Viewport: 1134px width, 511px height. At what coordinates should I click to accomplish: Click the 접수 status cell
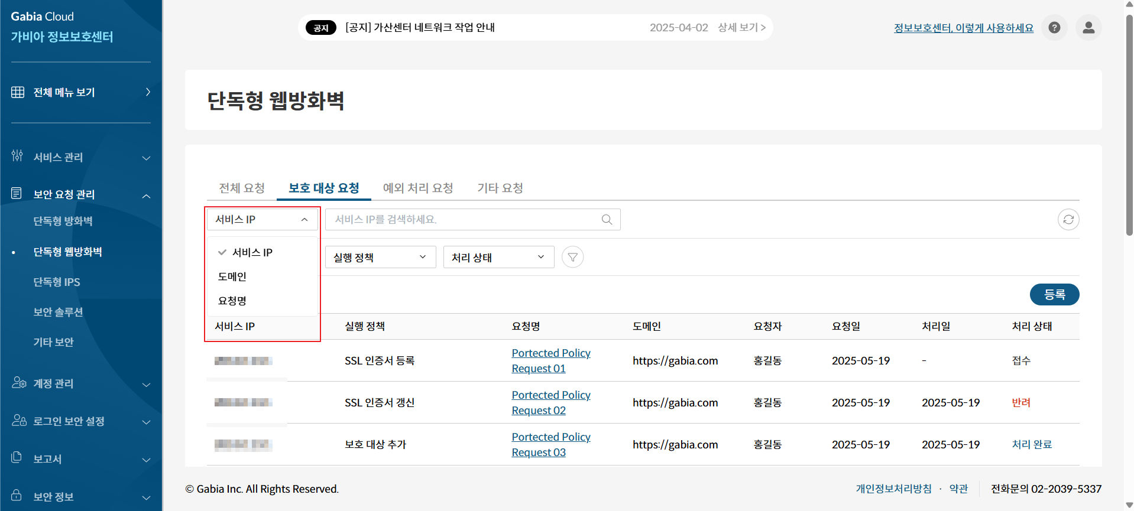1021,360
